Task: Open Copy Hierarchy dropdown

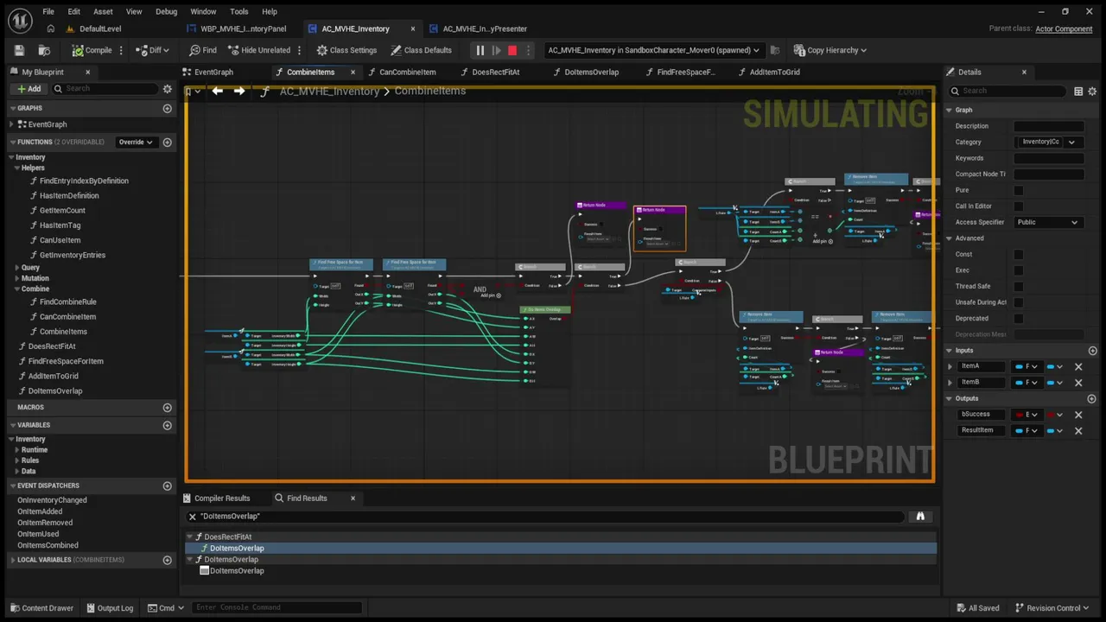Action: coord(830,50)
